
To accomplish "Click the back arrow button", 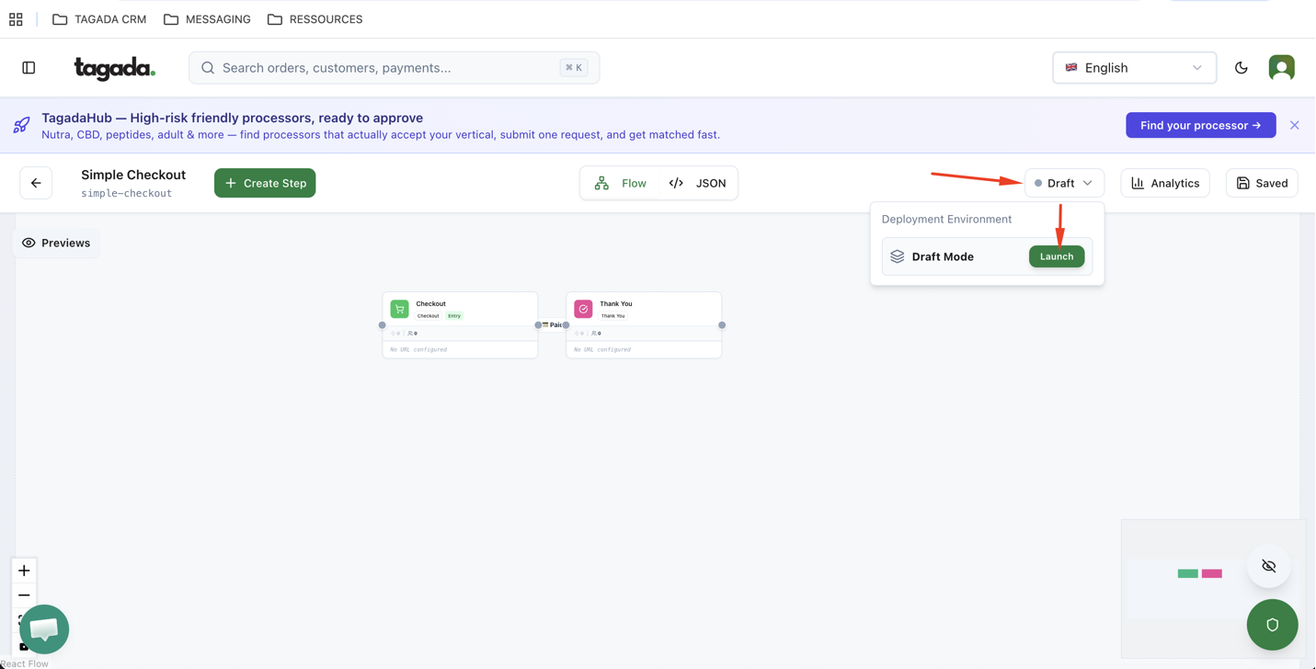I will click(x=36, y=183).
